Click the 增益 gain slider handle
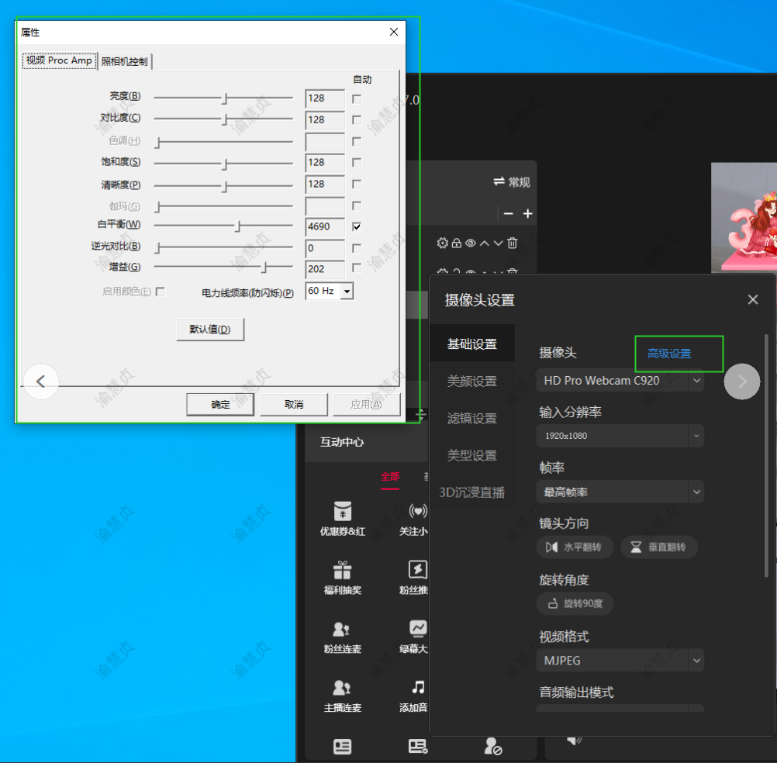The width and height of the screenshot is (777, 763). pyautogui.click(x=264, y=268)
